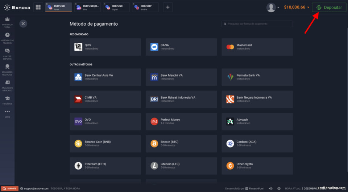Switch to the EUR/USD Digital tab
The image size is (348, 192).
coord(116,7)
